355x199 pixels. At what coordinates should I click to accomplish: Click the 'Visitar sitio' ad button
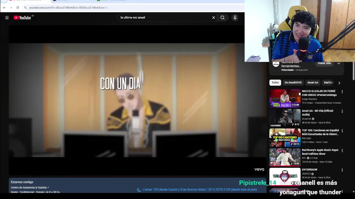point(324,63)
